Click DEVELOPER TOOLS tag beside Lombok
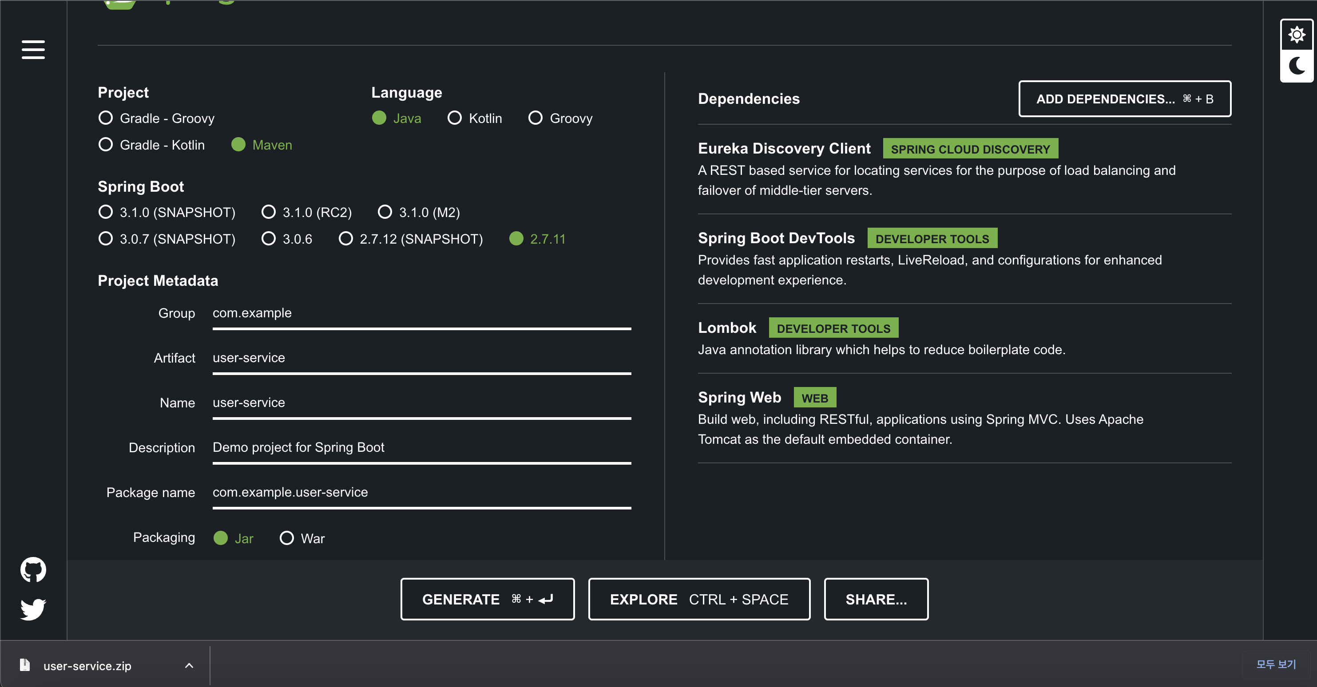The height and width of the screenshot is (687, 1317). tap(833, 328)
